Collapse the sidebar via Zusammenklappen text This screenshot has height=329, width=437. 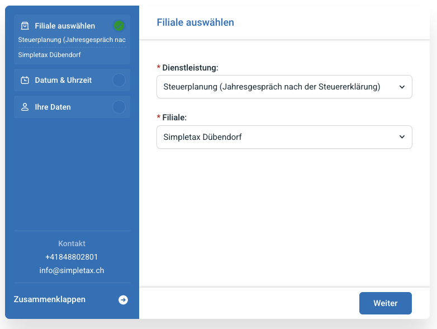(x=50, y=299)
